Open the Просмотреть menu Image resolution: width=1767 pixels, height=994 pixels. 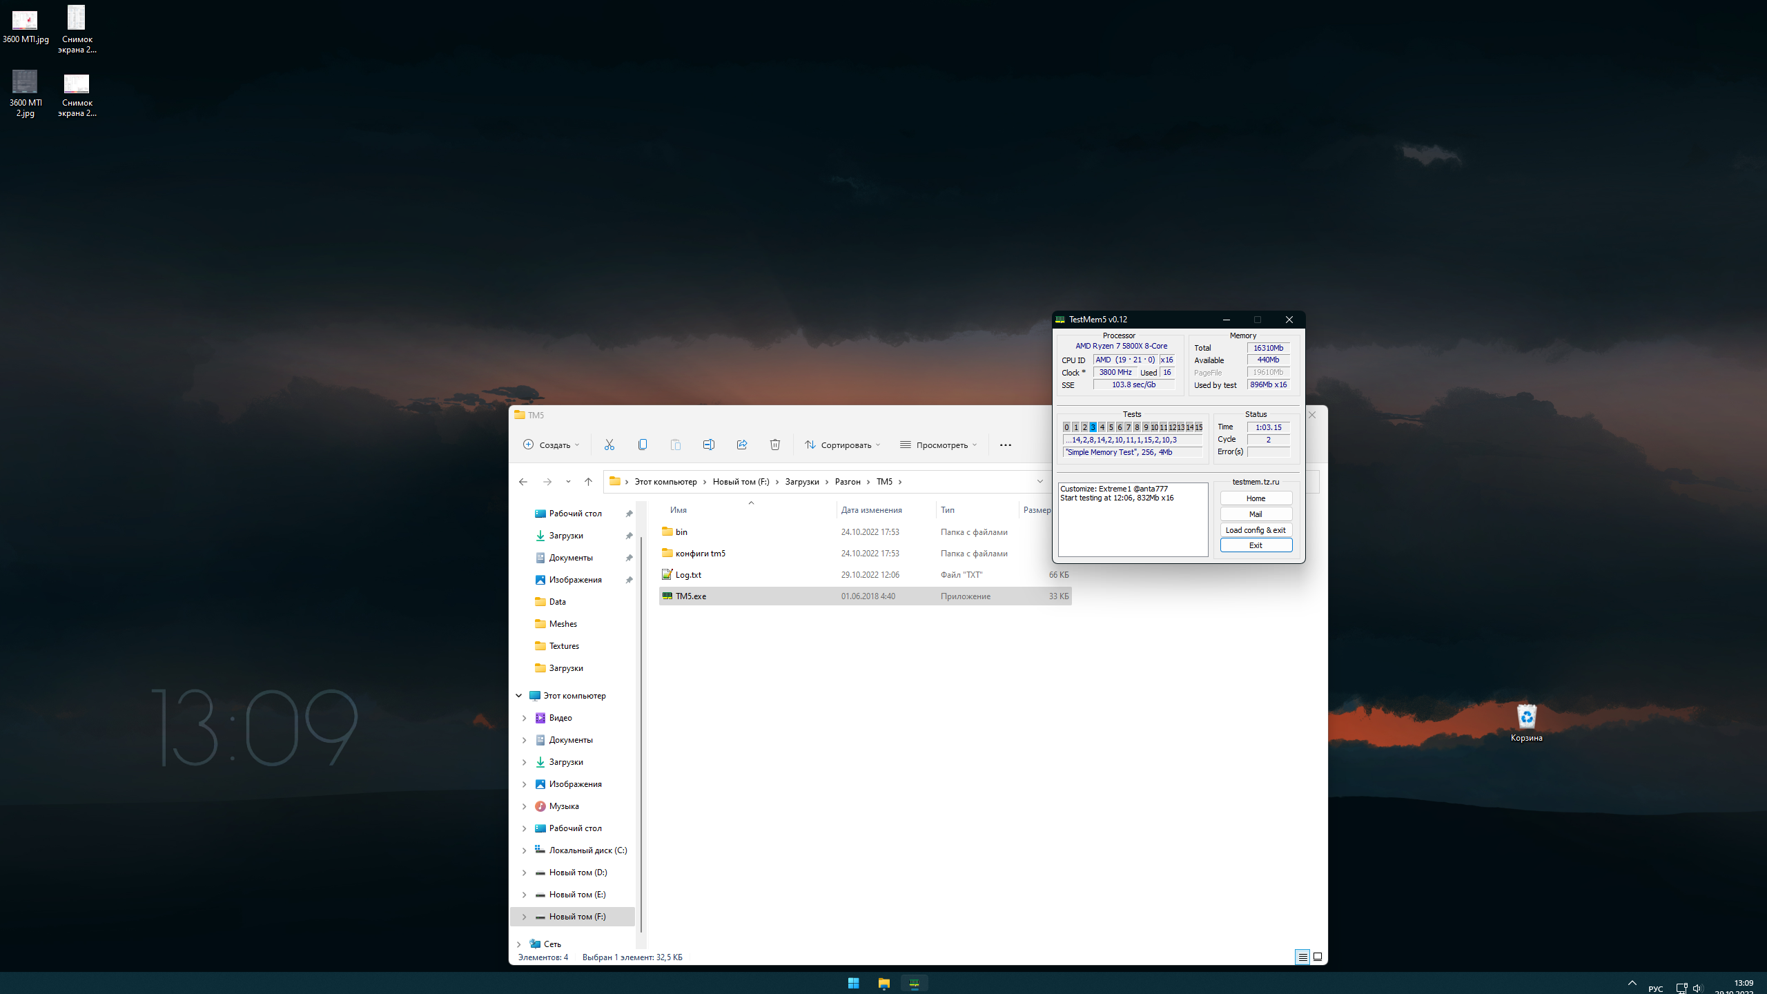point(939,445)
